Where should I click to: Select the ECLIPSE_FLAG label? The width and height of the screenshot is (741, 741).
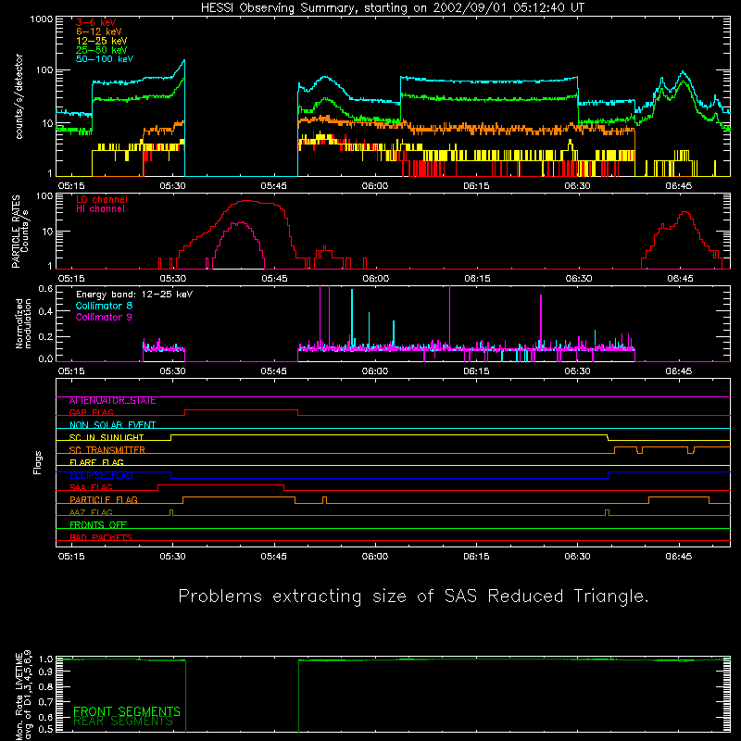[101, 475]
